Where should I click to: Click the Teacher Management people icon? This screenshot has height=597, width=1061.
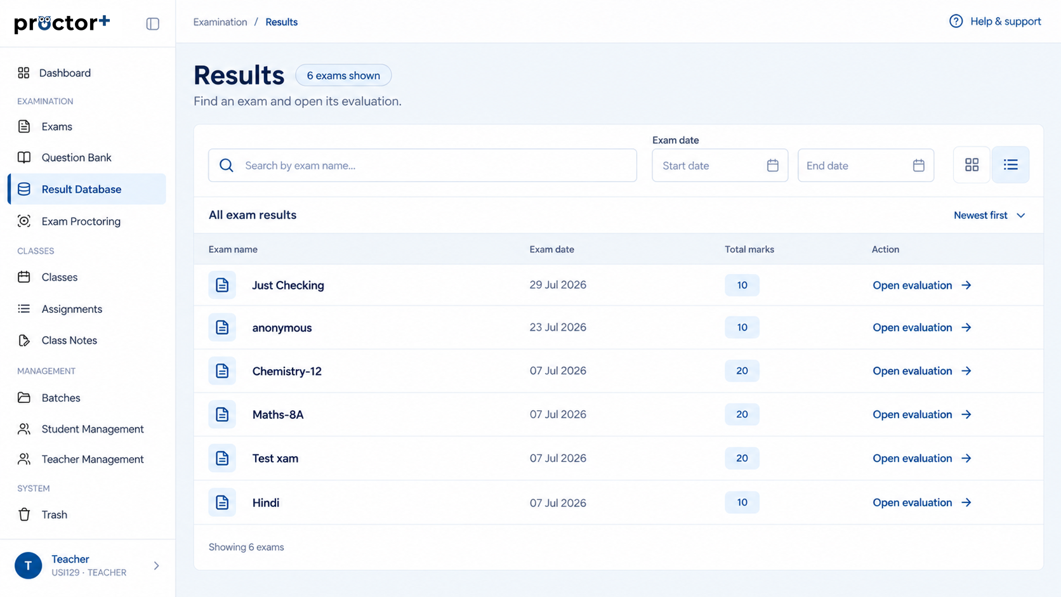(x=24, y=459)
